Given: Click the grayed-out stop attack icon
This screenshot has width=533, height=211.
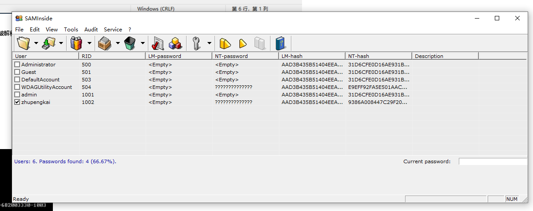Looking at the screenshot, I should point(259,43).
